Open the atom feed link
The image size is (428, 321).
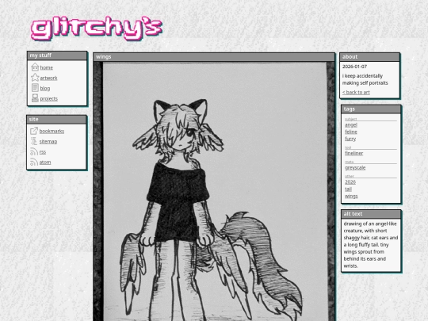coord(45,162)
